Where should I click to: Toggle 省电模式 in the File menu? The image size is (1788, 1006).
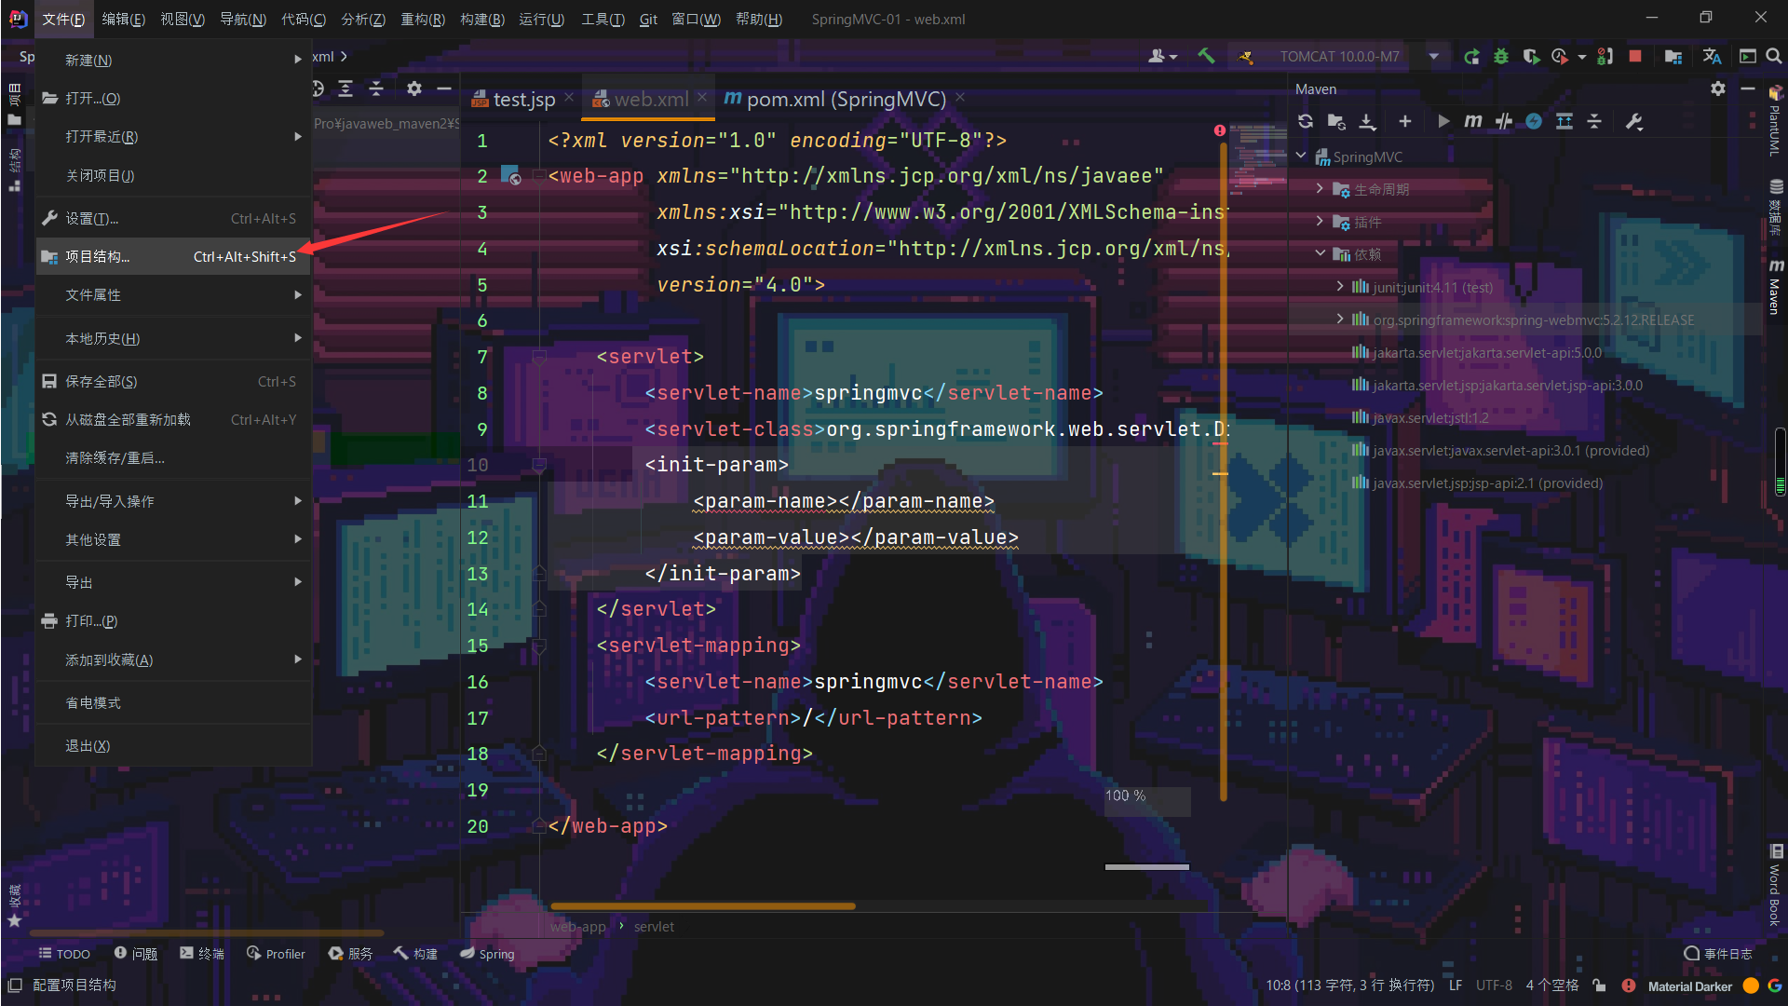(93, 702)
